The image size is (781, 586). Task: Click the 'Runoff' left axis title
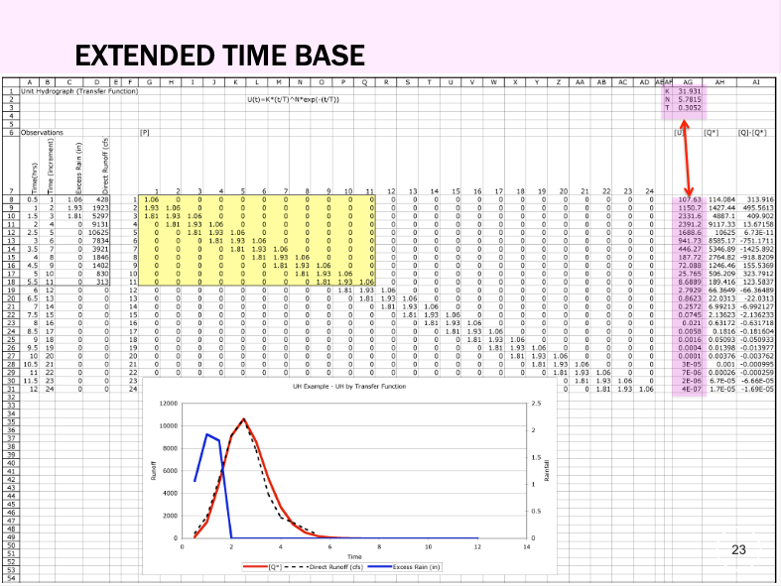coord(154,471)
